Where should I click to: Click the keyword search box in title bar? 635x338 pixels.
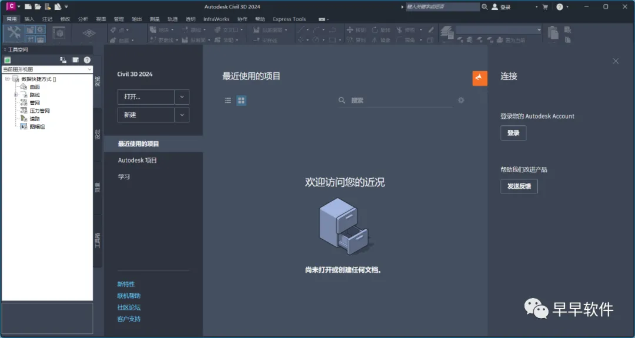(443, 6)
